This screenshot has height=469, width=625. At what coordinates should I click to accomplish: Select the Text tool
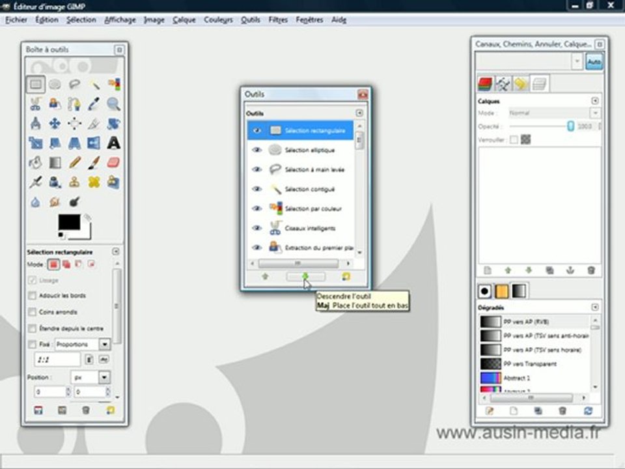pyautogui.click(x=113, y=143)
